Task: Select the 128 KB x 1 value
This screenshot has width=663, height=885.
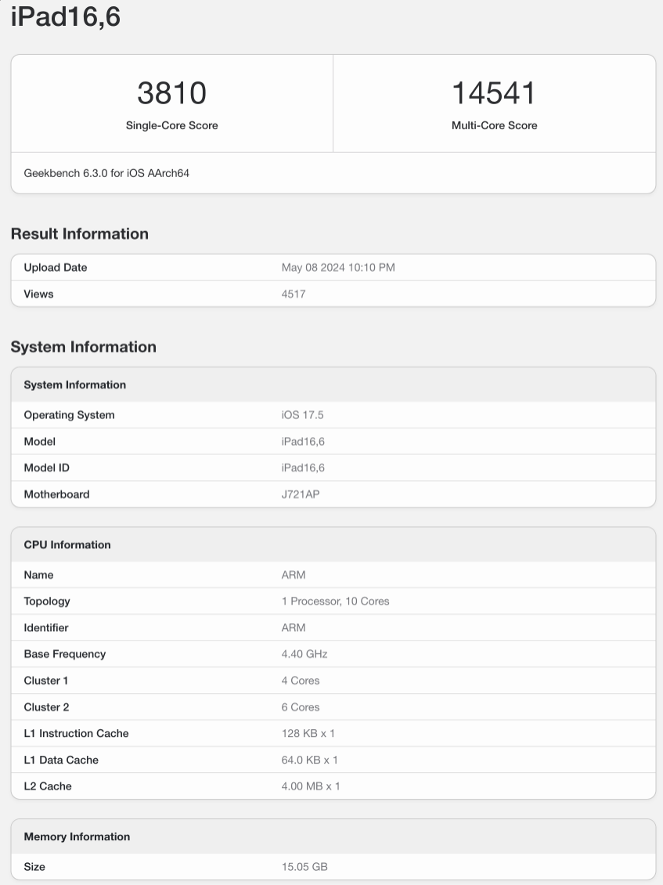Action: (308, 734)
